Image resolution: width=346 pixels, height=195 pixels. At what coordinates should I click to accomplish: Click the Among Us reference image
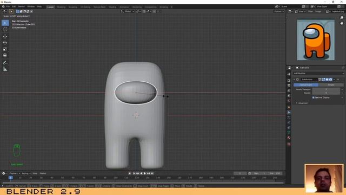[x=316, y=40]
